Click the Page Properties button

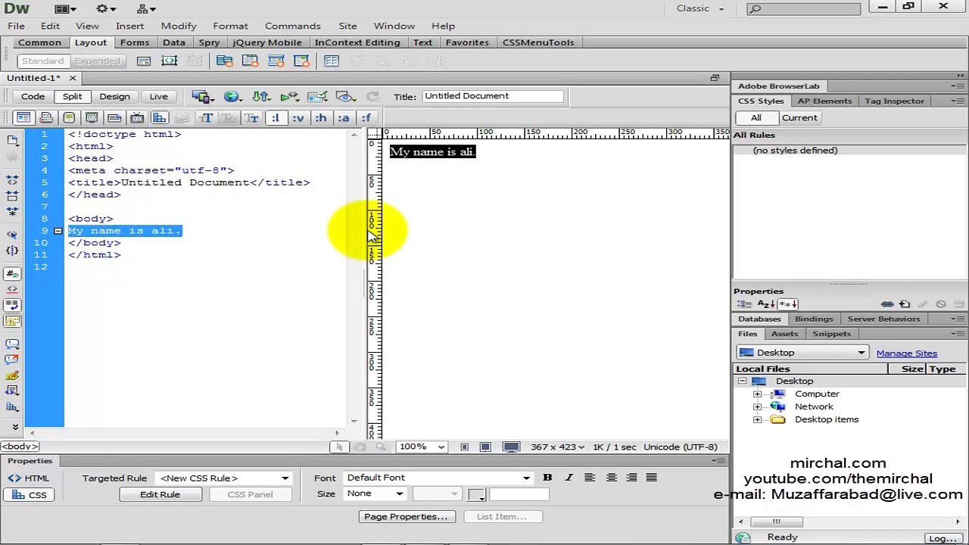406,516
